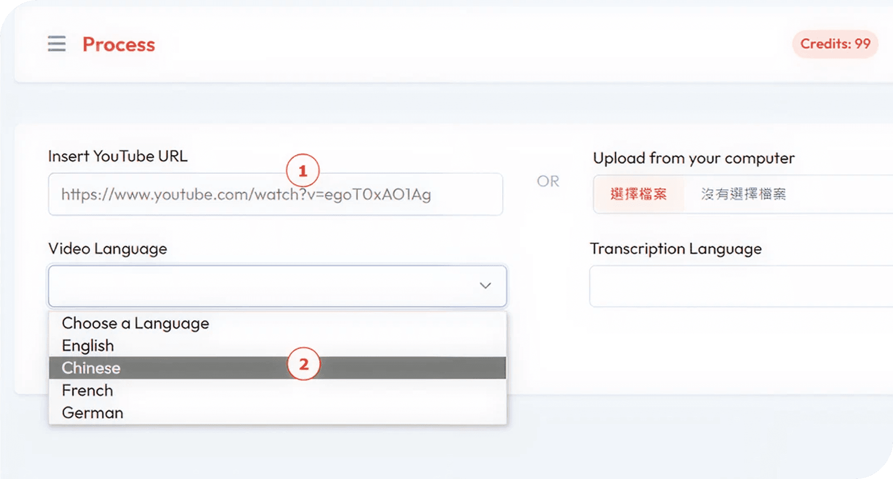Open the hamburger navigation menu
This screenshot has width=893, height=479.
[57, 44]
